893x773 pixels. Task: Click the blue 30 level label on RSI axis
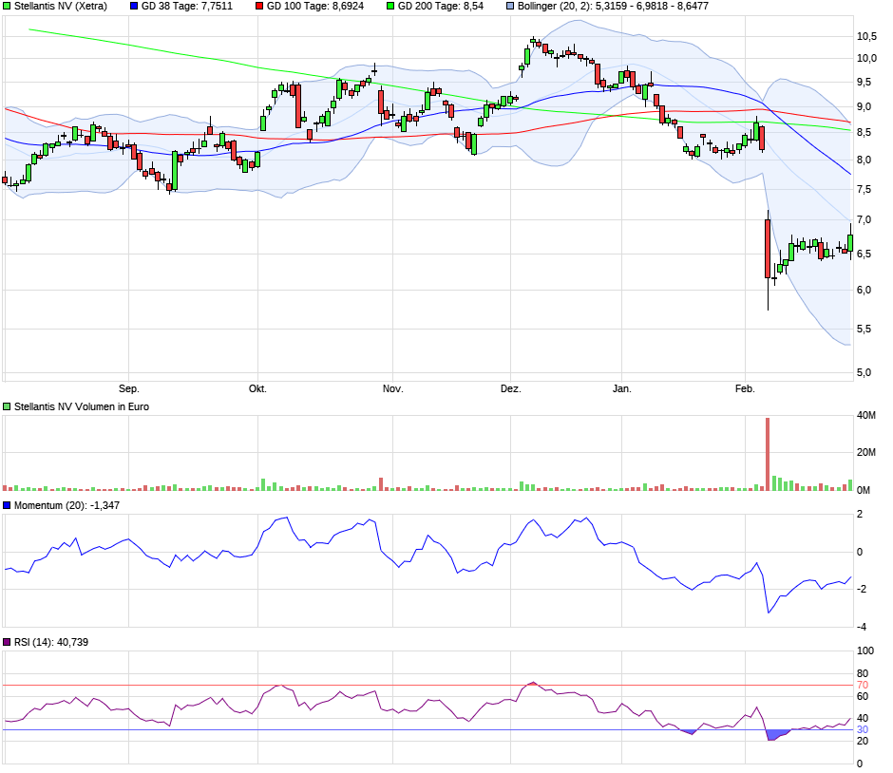(863, 730)
